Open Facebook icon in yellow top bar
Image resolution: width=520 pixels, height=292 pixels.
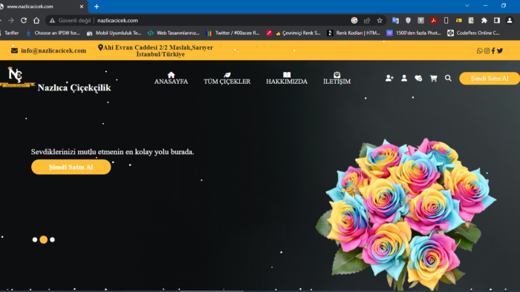pyautogui.click(x=493, y=50)
